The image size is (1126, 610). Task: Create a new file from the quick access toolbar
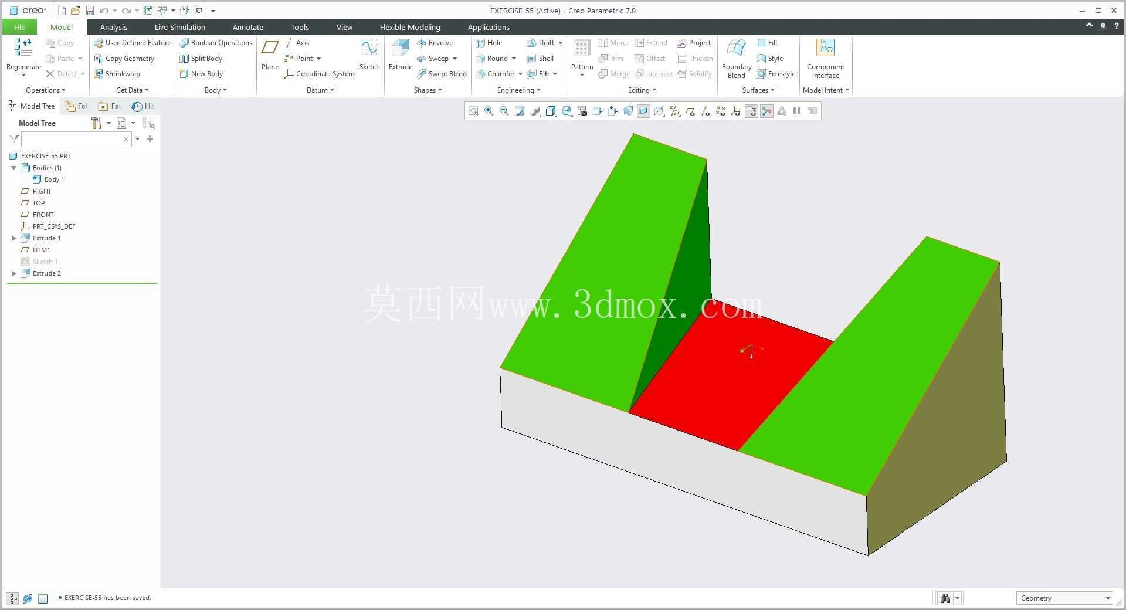62,11
